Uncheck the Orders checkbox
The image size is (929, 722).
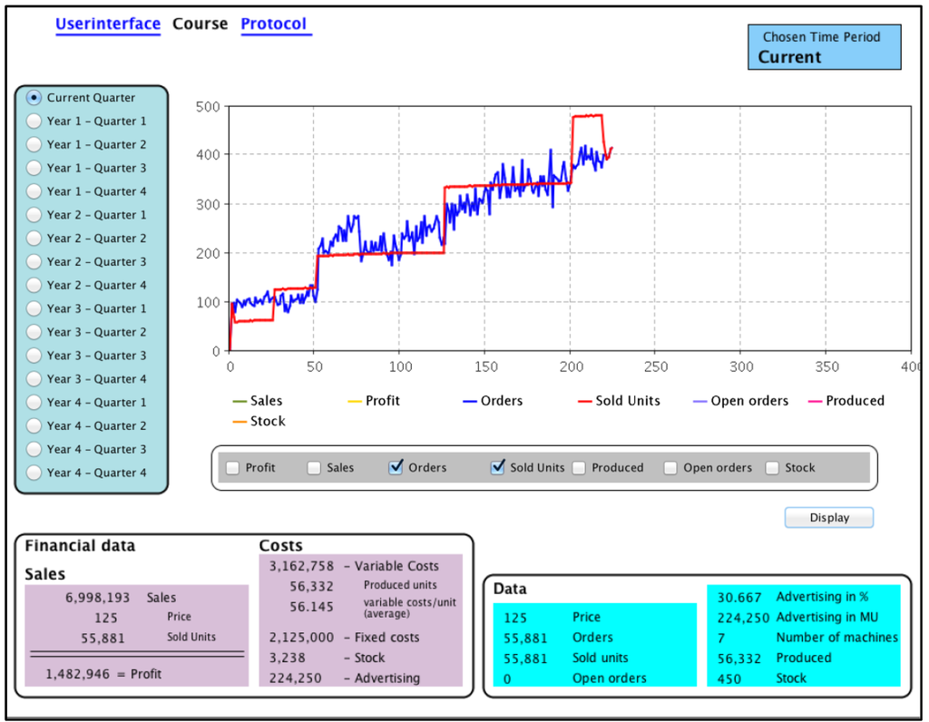(x=396, y=468)
